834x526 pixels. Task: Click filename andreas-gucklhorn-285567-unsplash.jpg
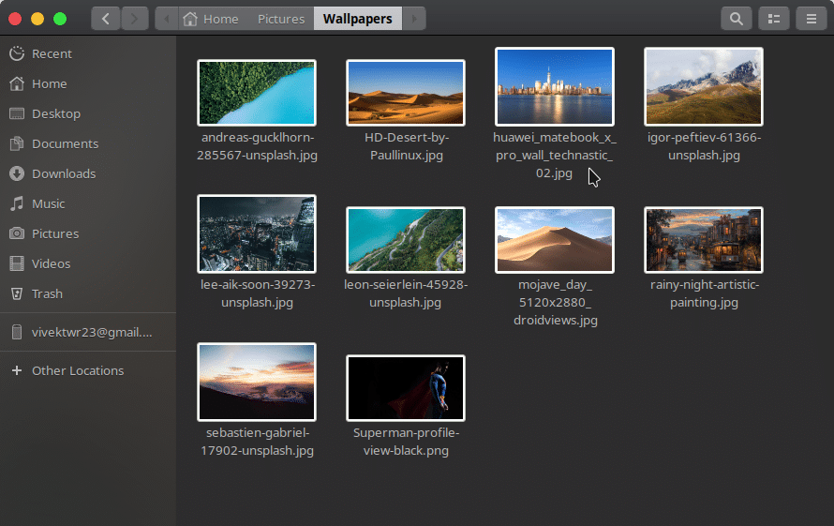click(x=258, y=146)
